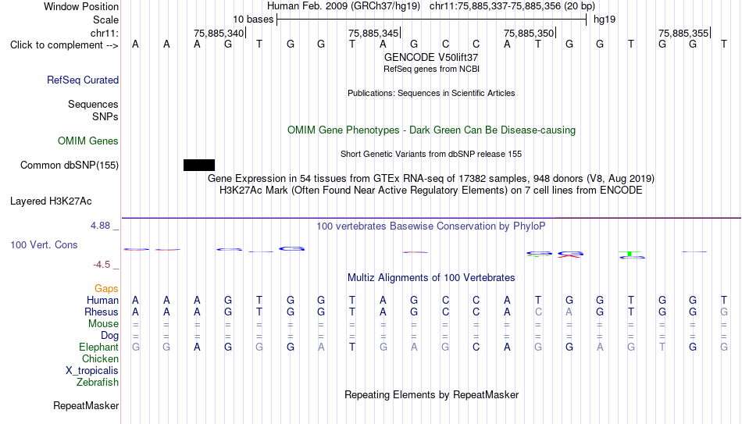Click the OMIM Gene Phenotypes title text
Screen dimensions: 742x424
(432, 130)
